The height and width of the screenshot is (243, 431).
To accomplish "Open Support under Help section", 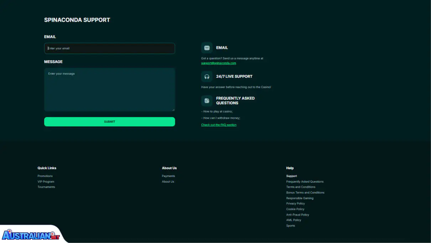I will click(x=291, y=176).
